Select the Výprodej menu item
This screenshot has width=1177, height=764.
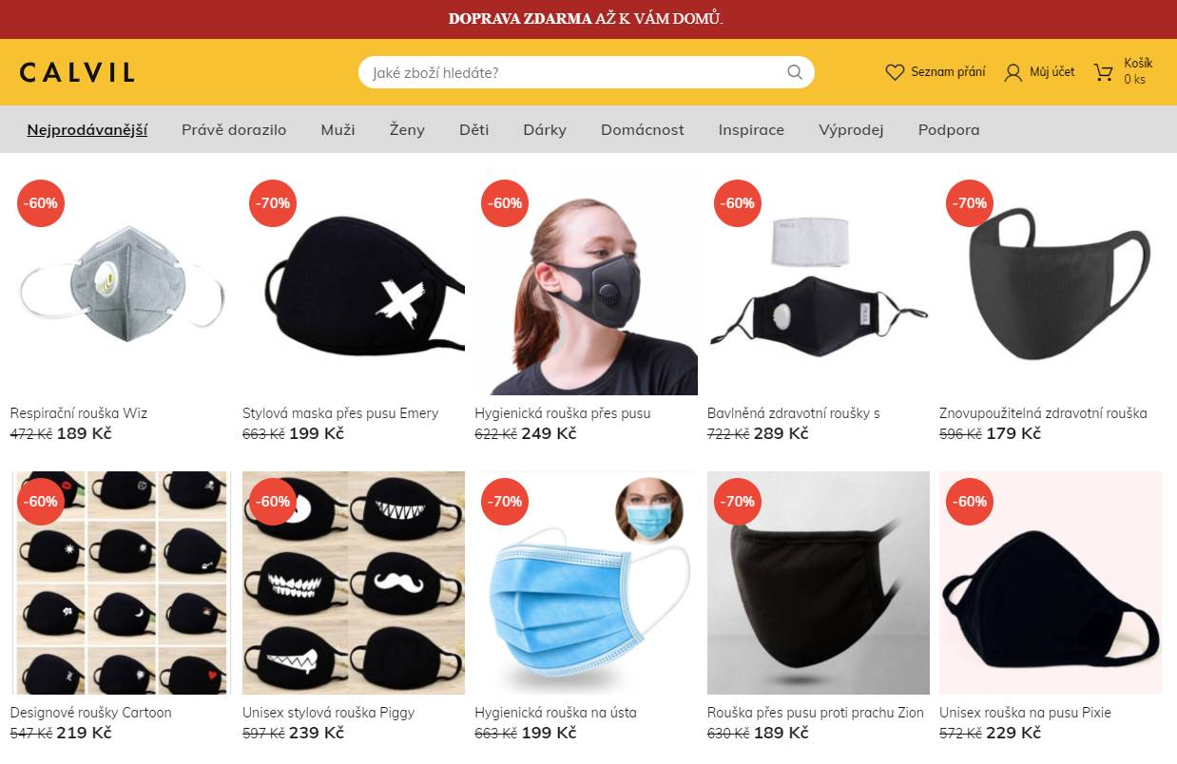coord(851,129)
